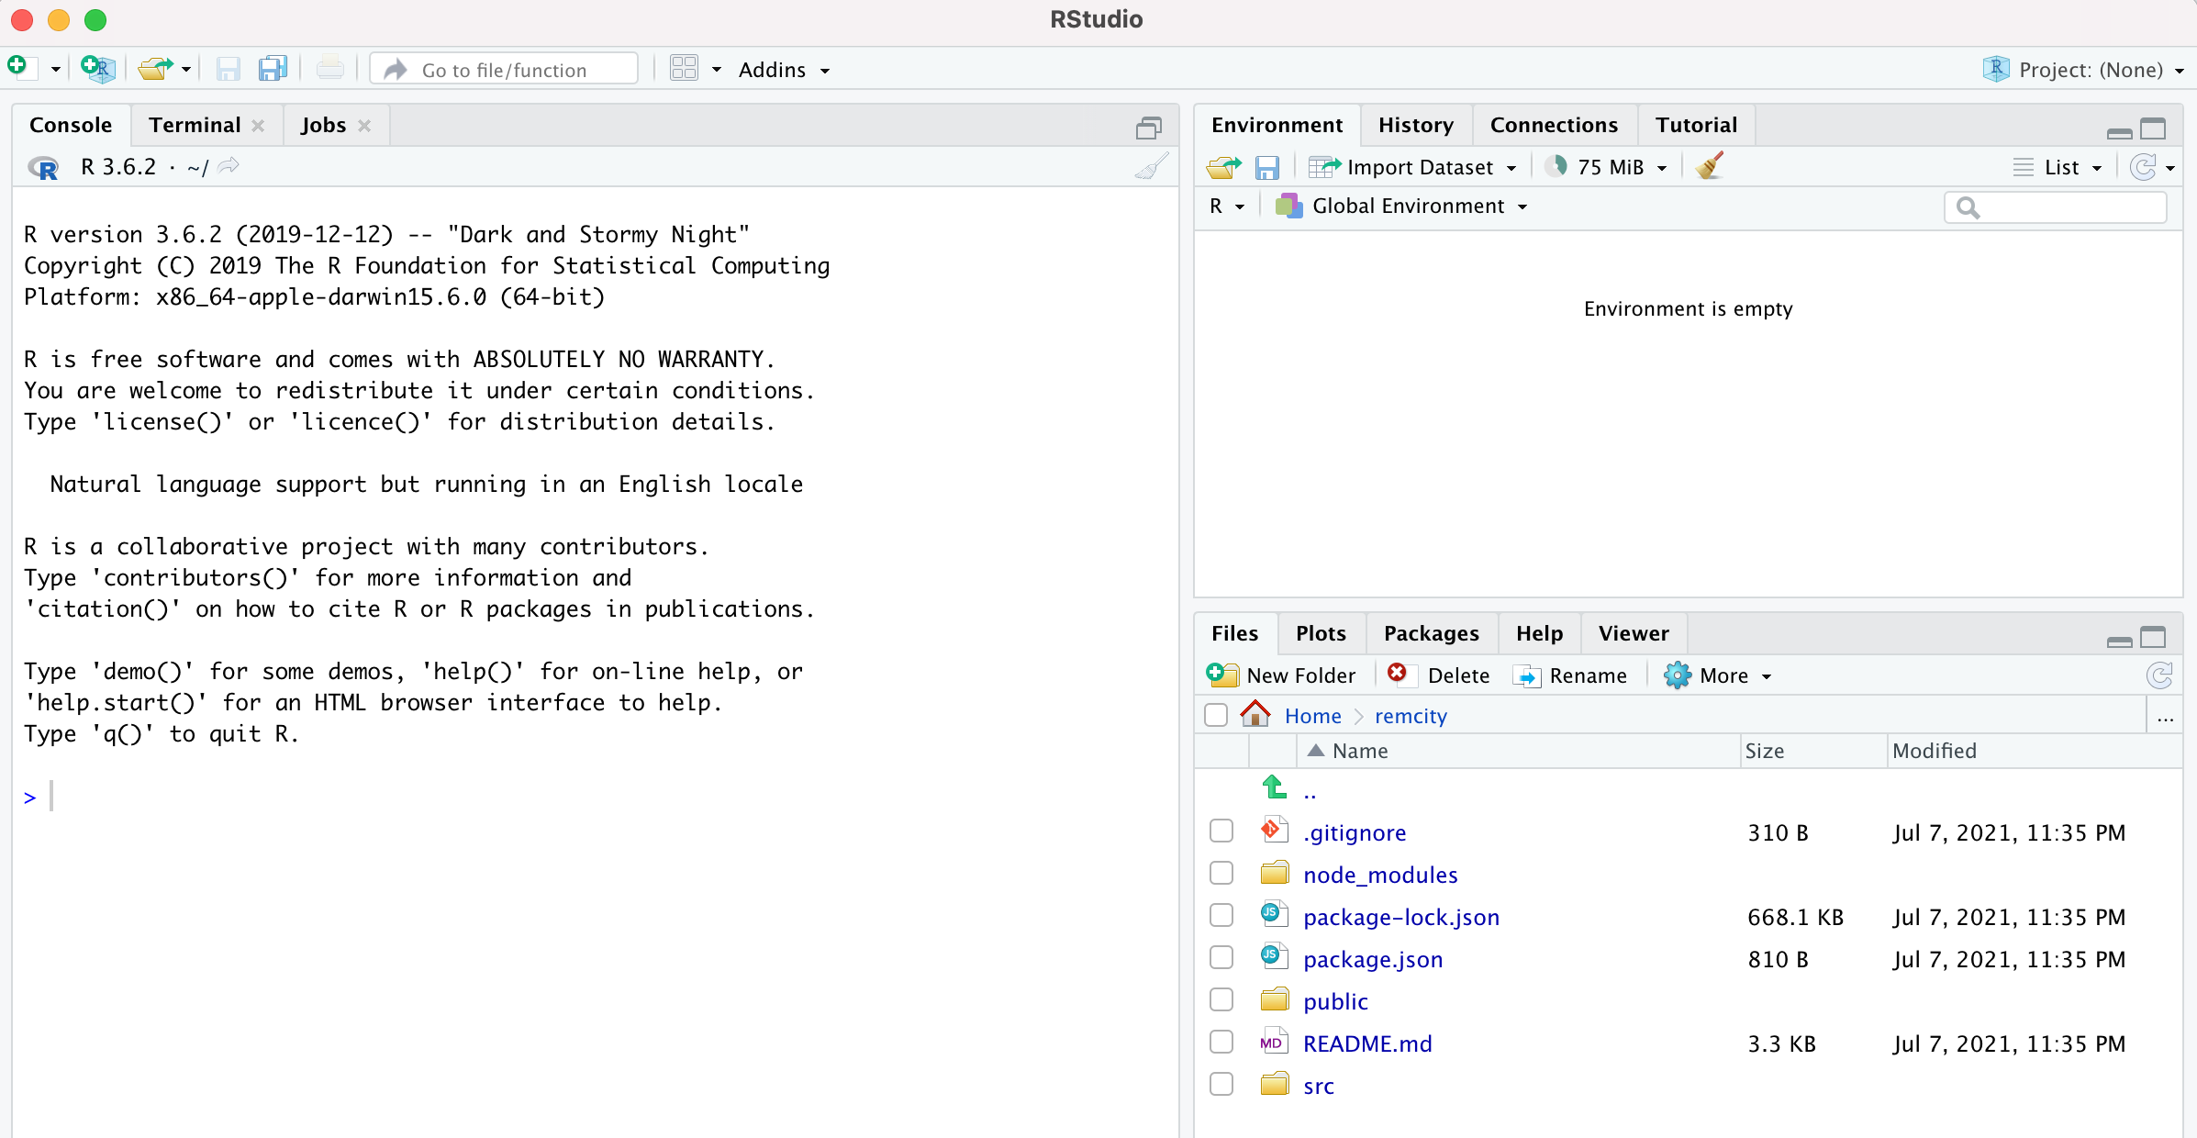The image size is (2197, 1138).
Task: Click the New Folder button
Action: (x=1281, y=675)
